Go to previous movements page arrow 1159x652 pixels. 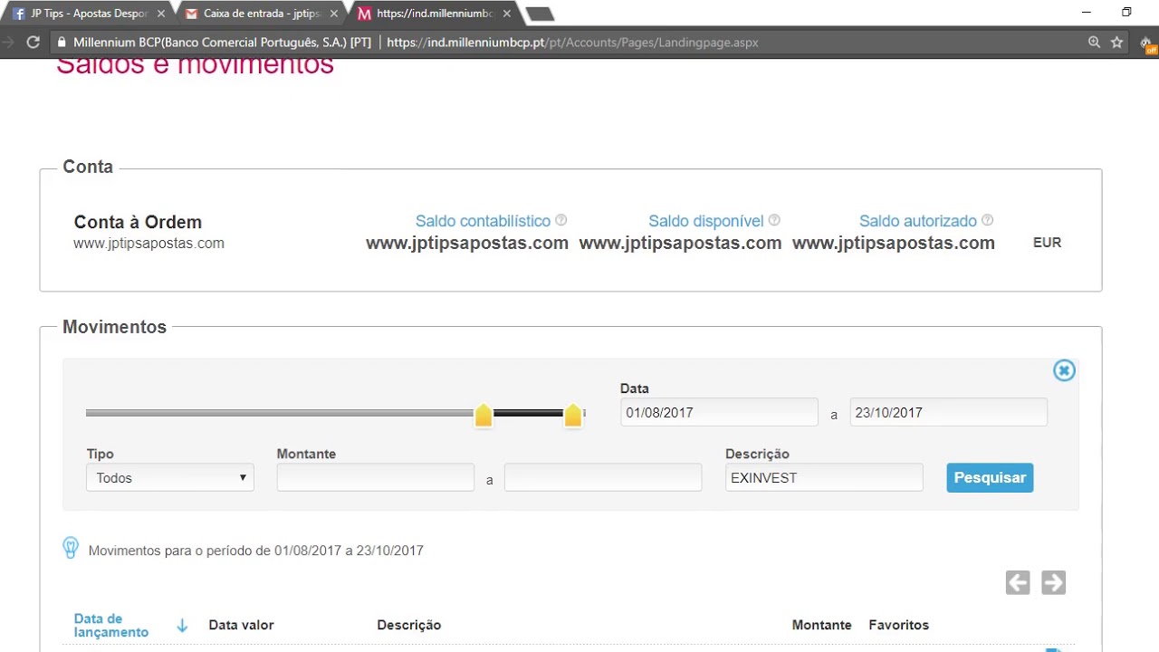click(1018, 582)
